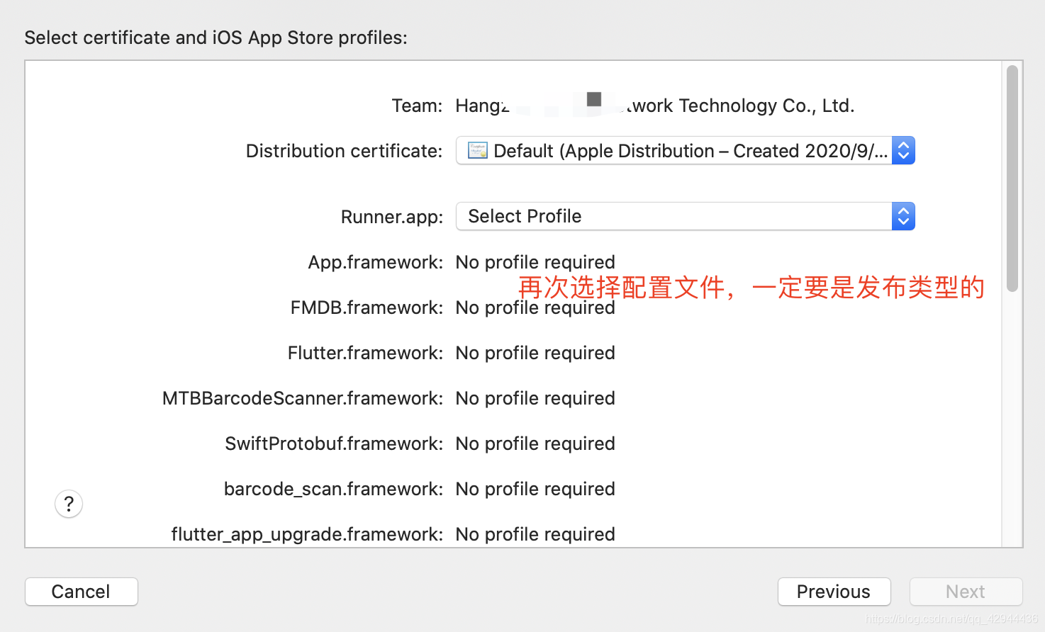Click the SwiftProtobuf.framework label
The height and width of the screenshot is (632, 1045).
334,444
